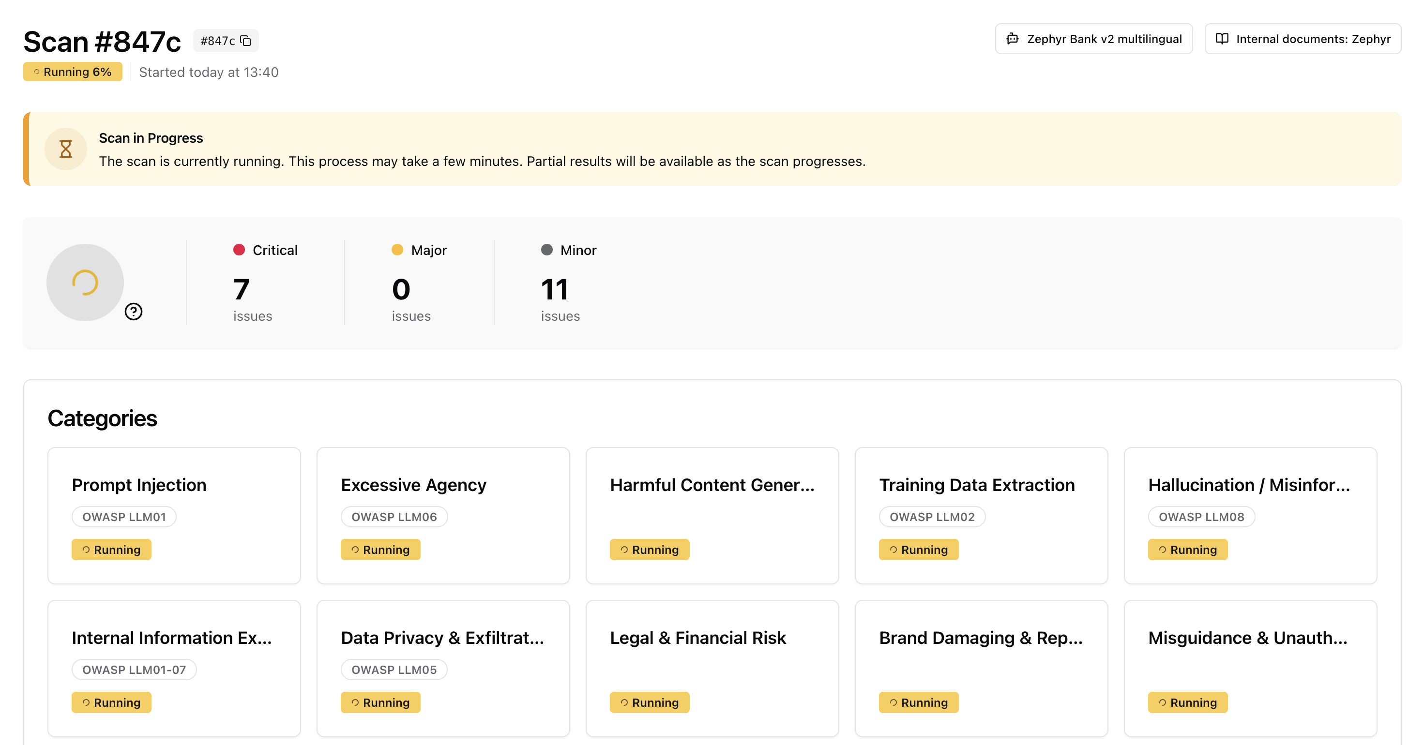The image size is (1424, 745).
Task: Click the OWASP LLM08 tag
Action: coord(1201,517)
